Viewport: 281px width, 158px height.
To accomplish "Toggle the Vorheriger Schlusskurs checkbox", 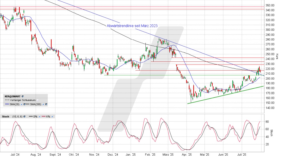I will (x=38, y=100).
